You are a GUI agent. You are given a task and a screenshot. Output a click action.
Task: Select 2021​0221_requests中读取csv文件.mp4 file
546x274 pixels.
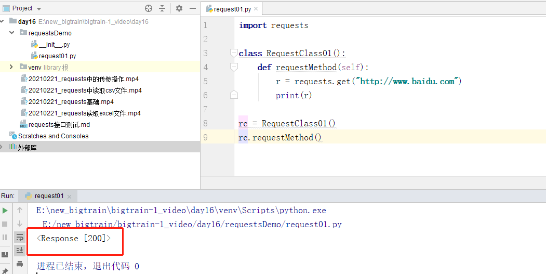(81, 90)
